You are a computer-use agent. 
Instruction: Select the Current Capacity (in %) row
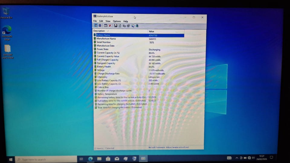coord(139,53)
